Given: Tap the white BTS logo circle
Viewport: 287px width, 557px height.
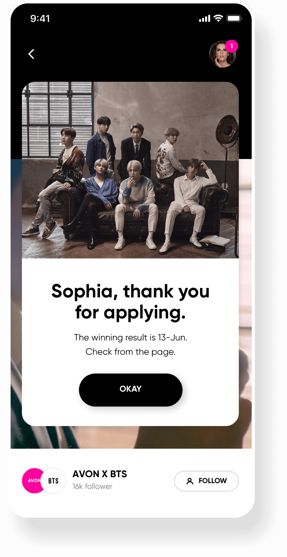Looking at the screenshot, I should pyautogui.click(x=53, y=481).
